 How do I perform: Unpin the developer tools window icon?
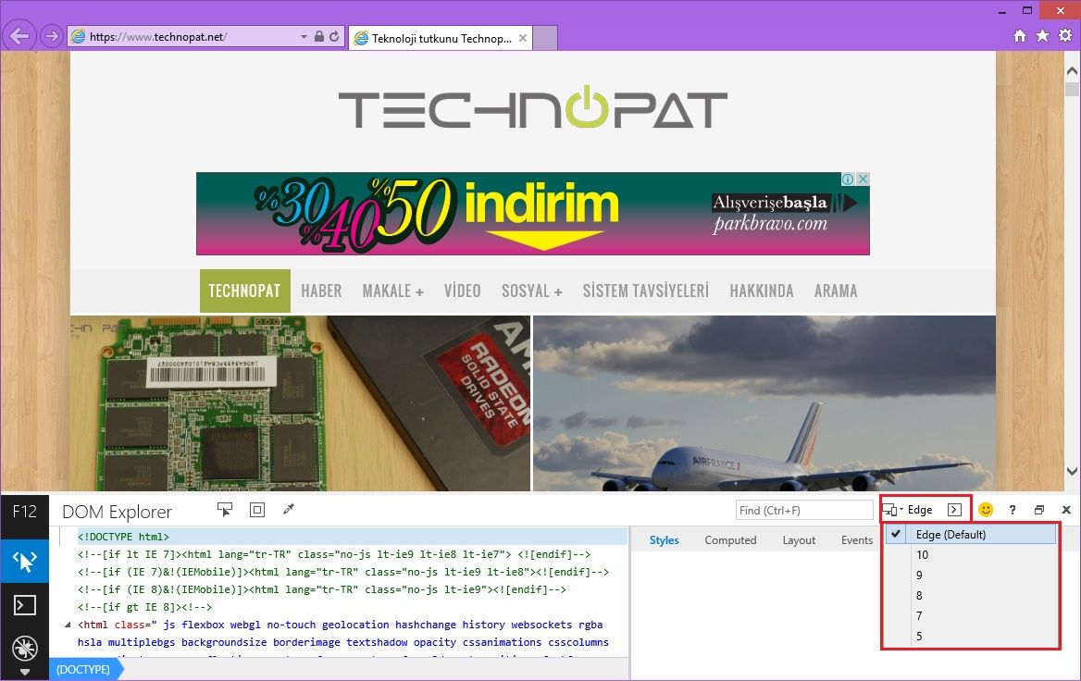1039,510
